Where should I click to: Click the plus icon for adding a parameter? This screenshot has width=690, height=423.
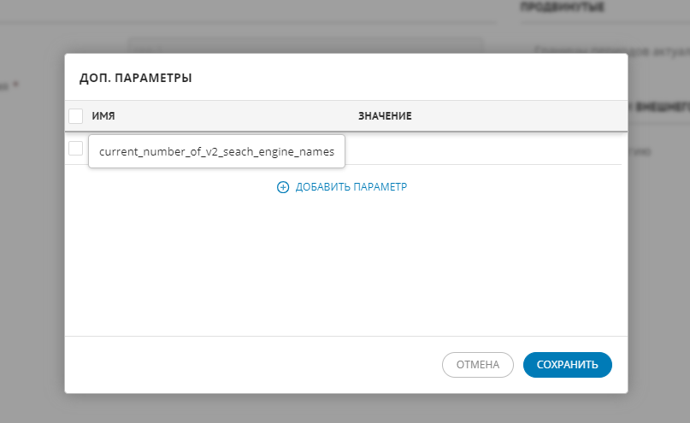coord(283,187)
